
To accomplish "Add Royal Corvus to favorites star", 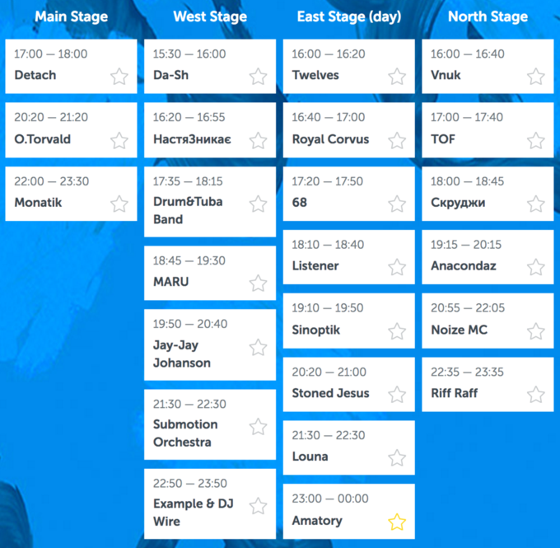I will coord(397,140).
